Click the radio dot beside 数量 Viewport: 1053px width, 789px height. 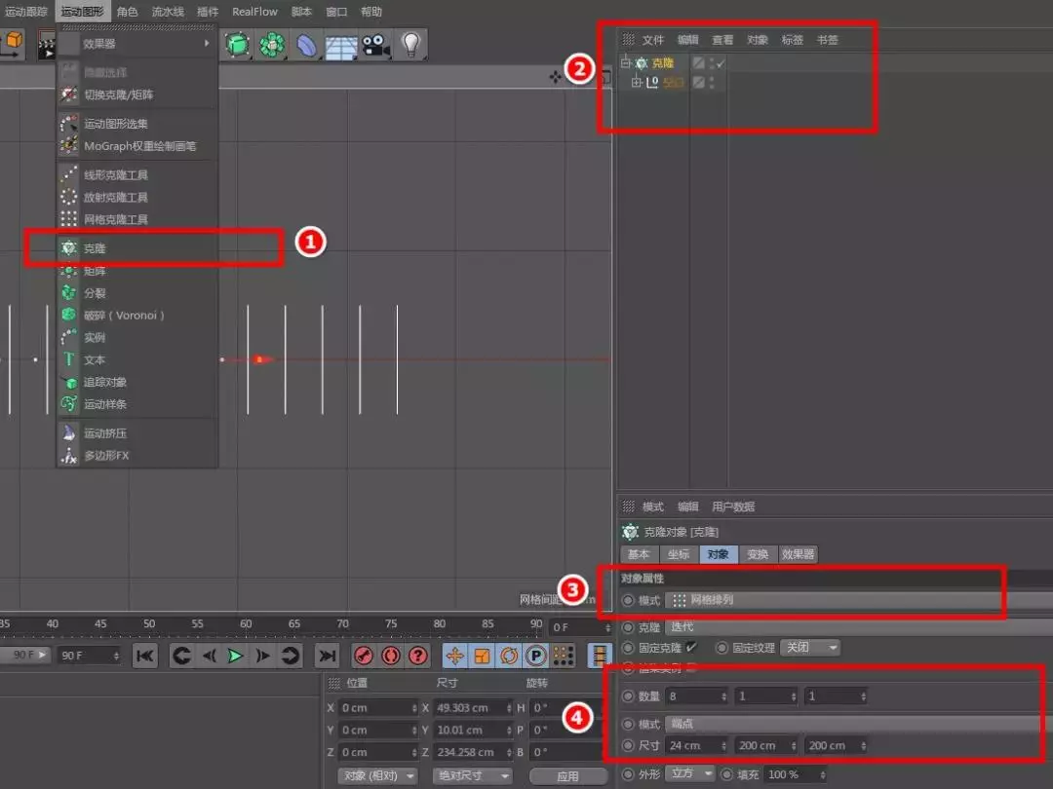pyautogui.click(x=628, y=696)
